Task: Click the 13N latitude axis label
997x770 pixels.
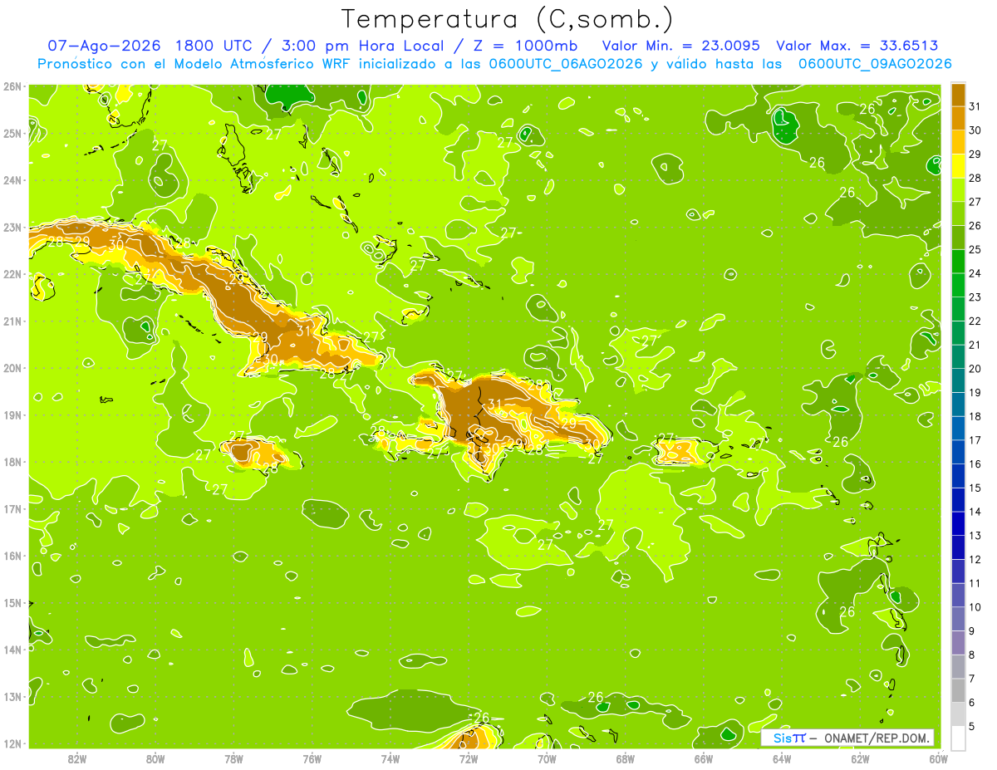Action: tap(12, 696)
